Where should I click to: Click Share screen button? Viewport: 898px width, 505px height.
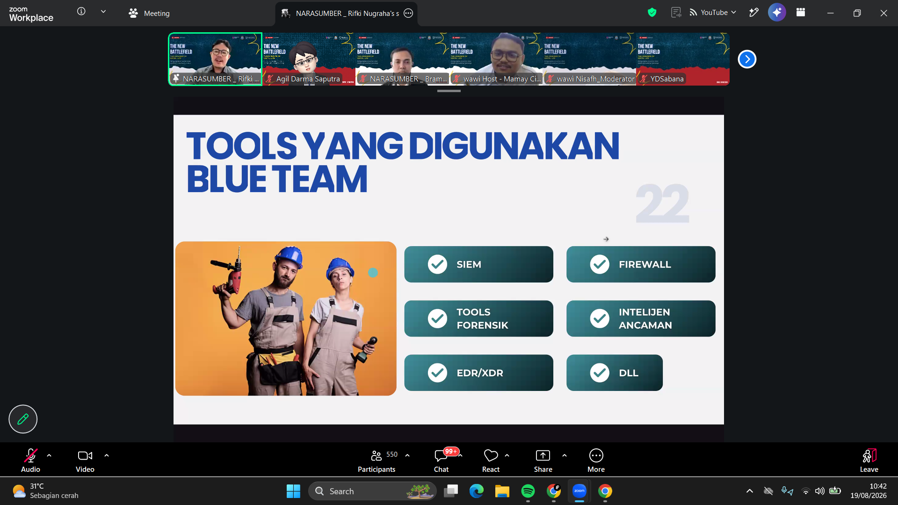(x=543, y=461)
